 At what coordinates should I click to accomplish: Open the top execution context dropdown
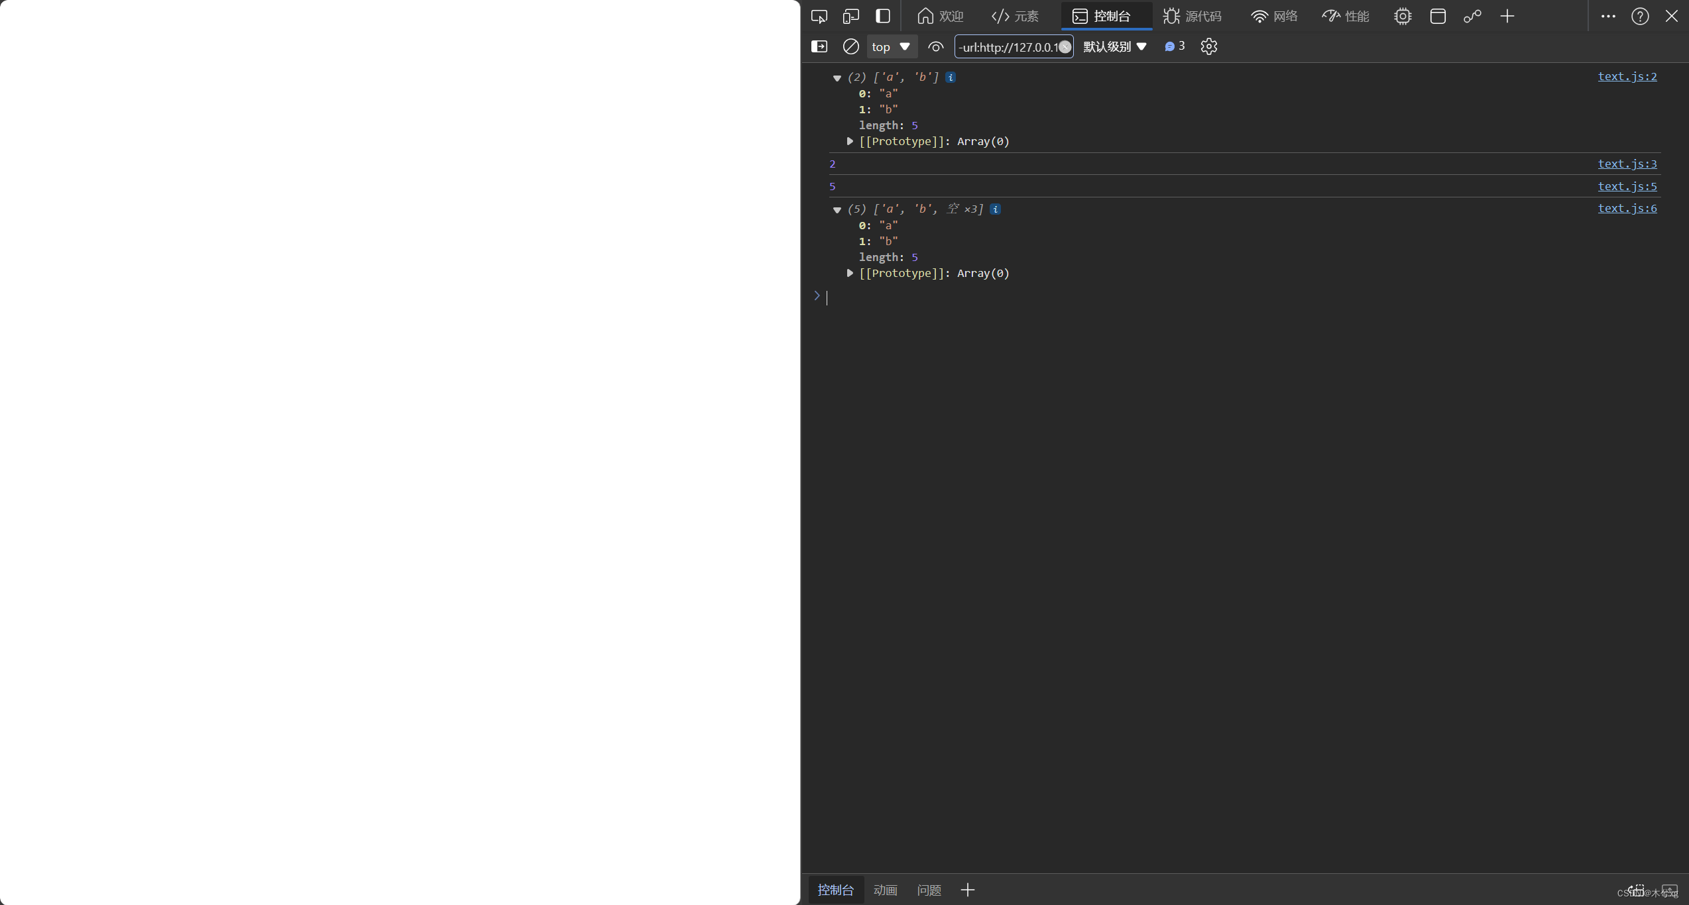(891, 46)
